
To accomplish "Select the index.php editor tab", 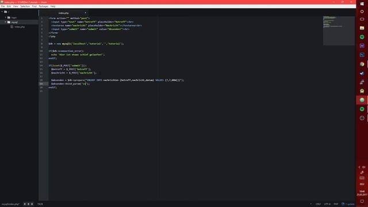I will point(64,13).
